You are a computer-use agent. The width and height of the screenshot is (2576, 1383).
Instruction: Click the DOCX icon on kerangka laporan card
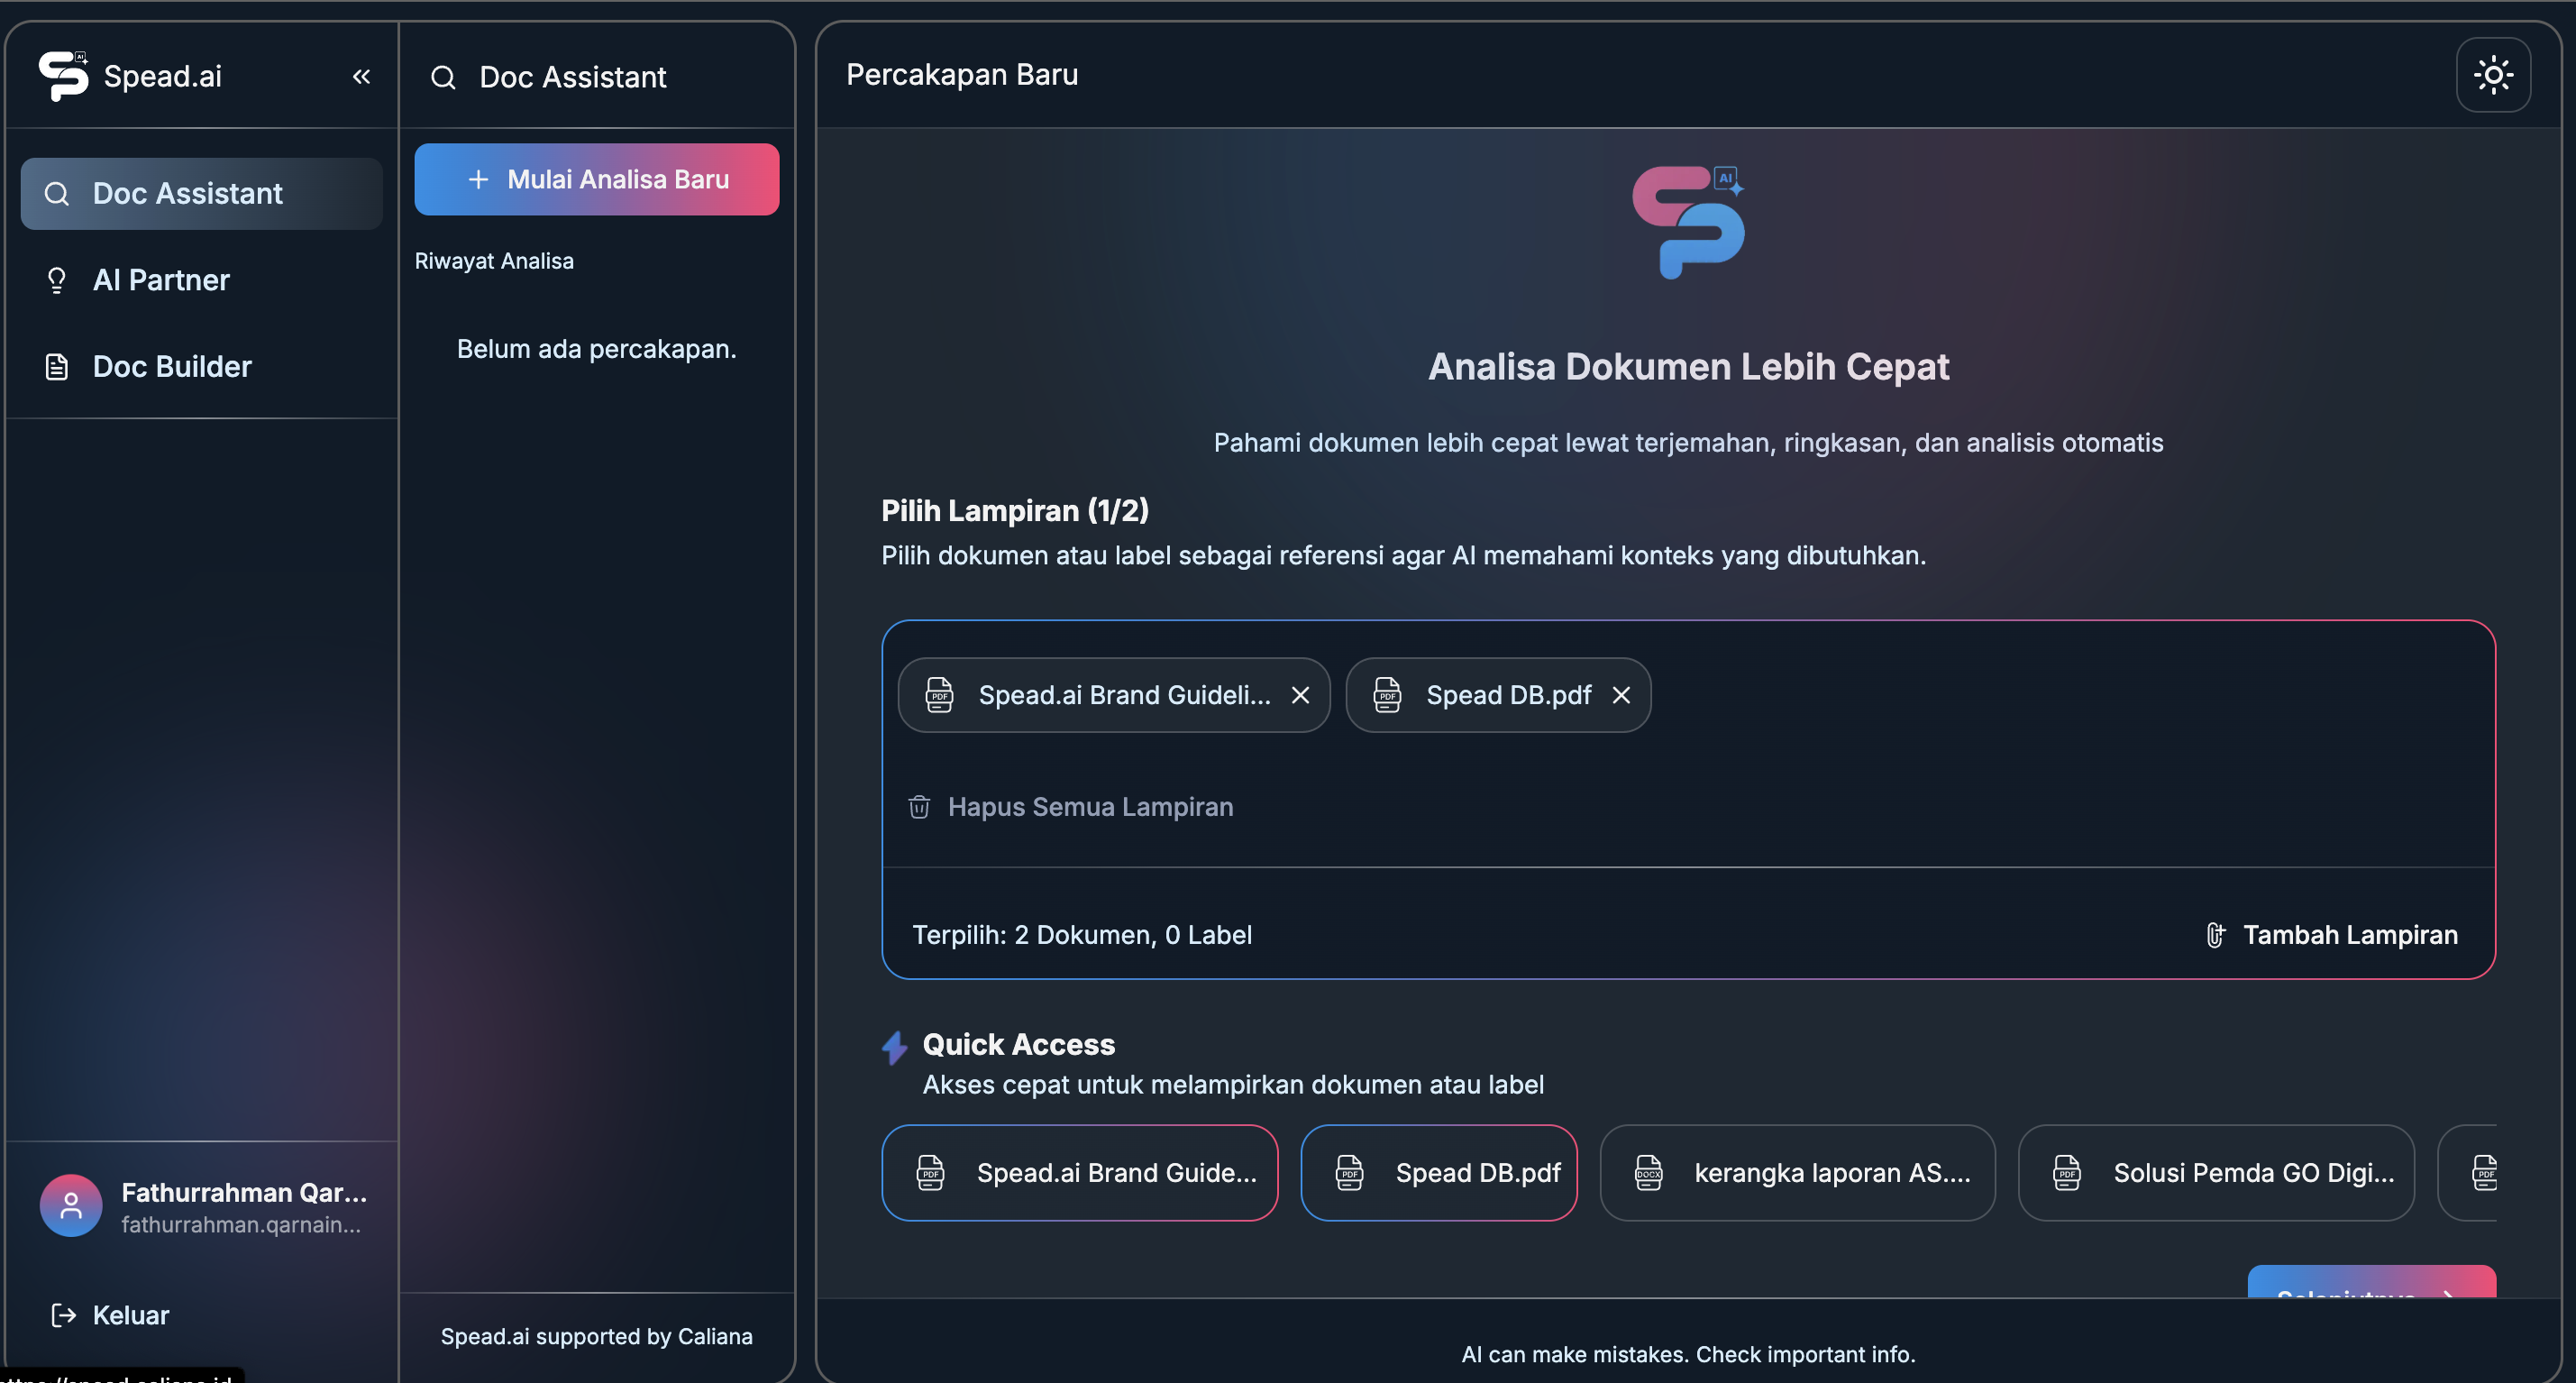(1650, 1172)
